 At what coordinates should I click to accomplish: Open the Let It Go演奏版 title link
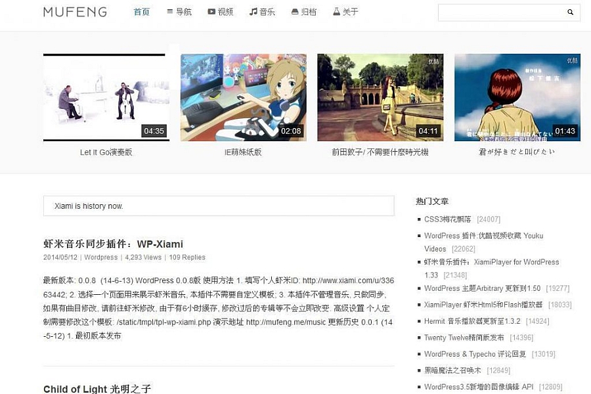click(106, 152)
